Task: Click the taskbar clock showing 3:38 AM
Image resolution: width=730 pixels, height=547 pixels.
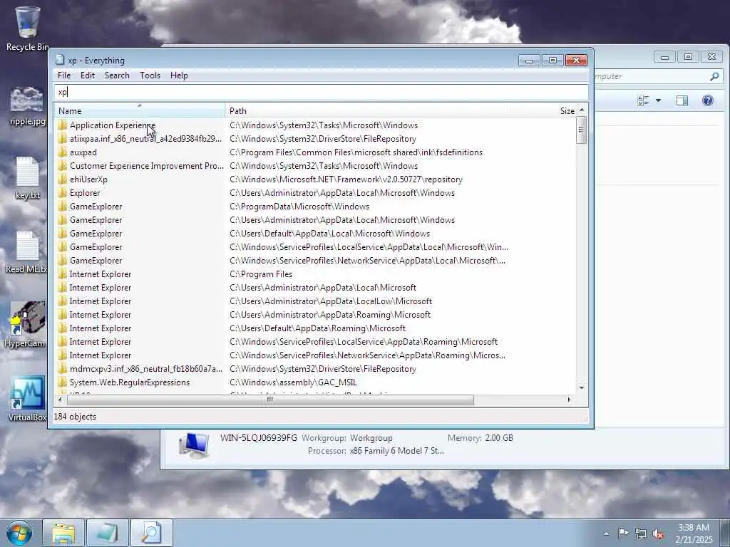Action: (x=694, y=533)
